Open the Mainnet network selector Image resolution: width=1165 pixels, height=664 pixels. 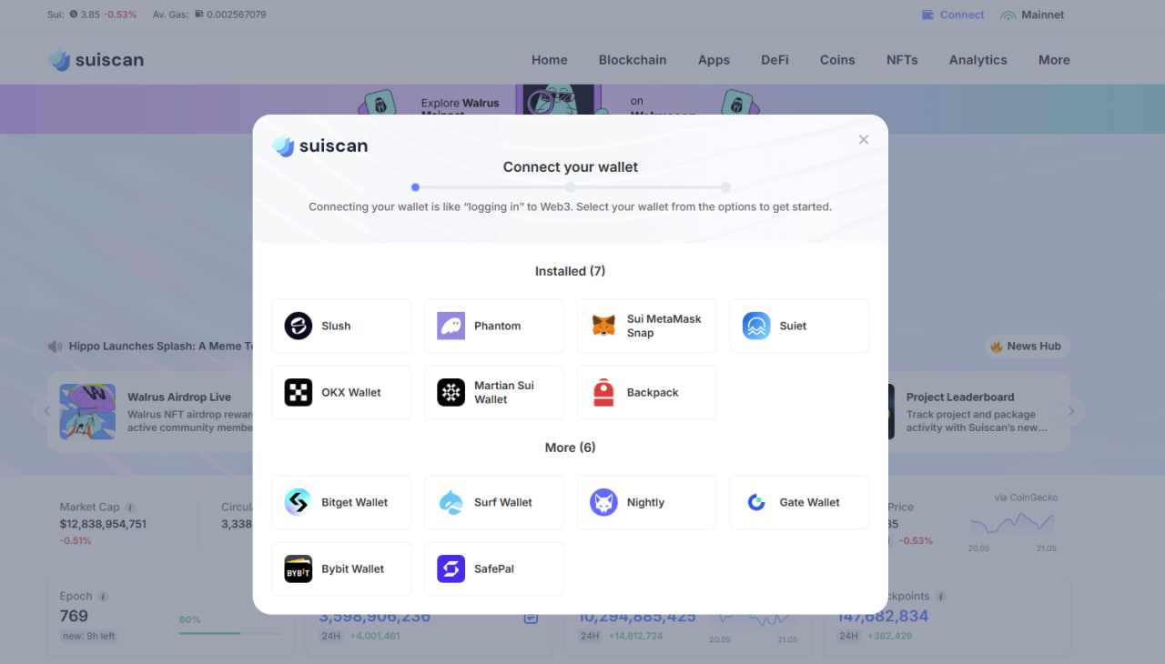pyautogui.click(x=1032, y=15)
